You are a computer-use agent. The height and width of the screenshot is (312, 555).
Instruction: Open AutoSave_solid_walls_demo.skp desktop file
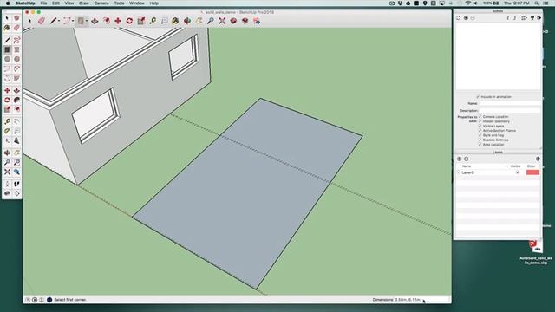536,252
